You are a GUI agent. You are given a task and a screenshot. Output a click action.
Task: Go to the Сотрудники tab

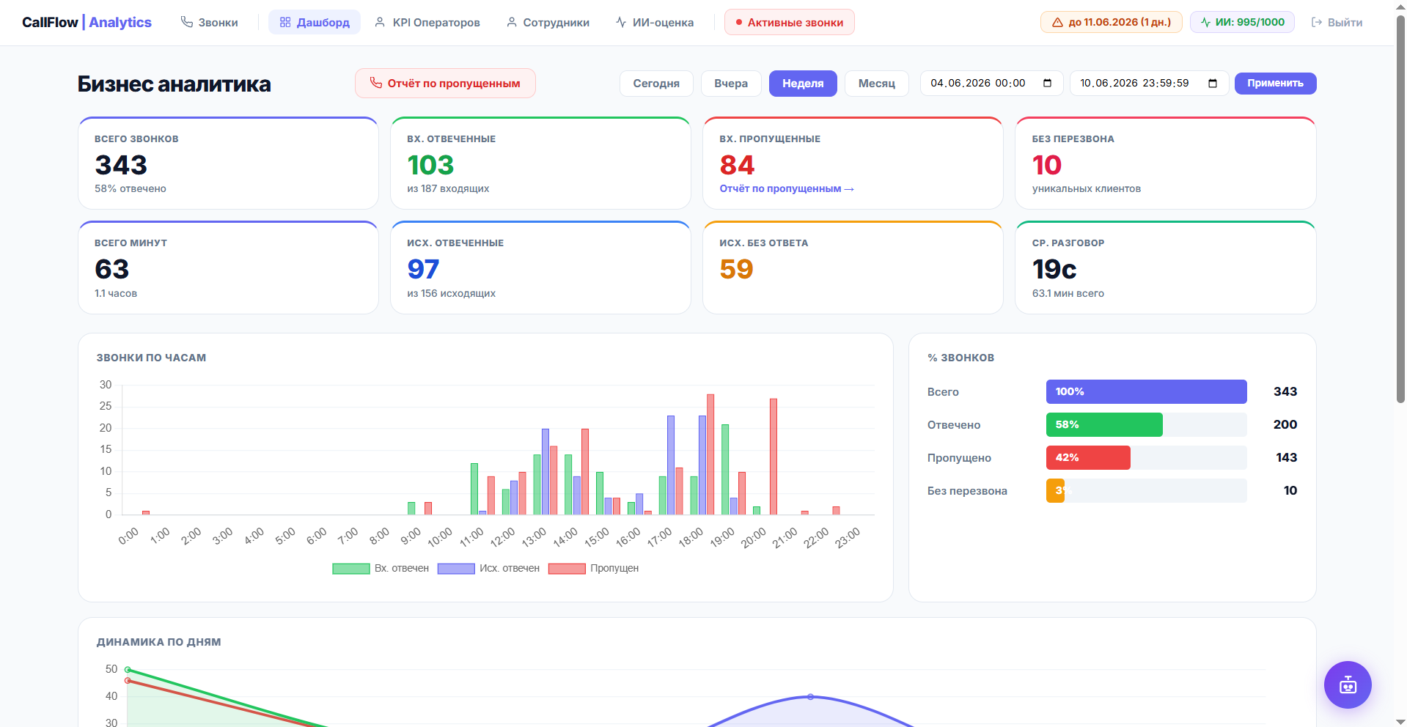pyautogui.click(x=548, y=22)
